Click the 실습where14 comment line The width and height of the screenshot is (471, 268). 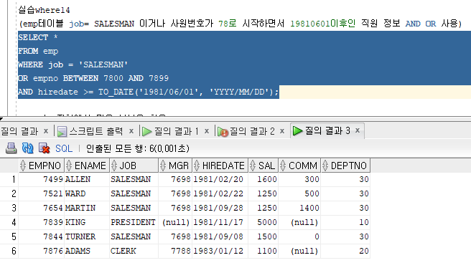[x=45, y=10]
